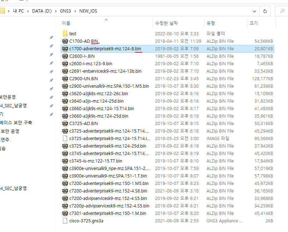Open the address bar history dropdown

(254, 11)
